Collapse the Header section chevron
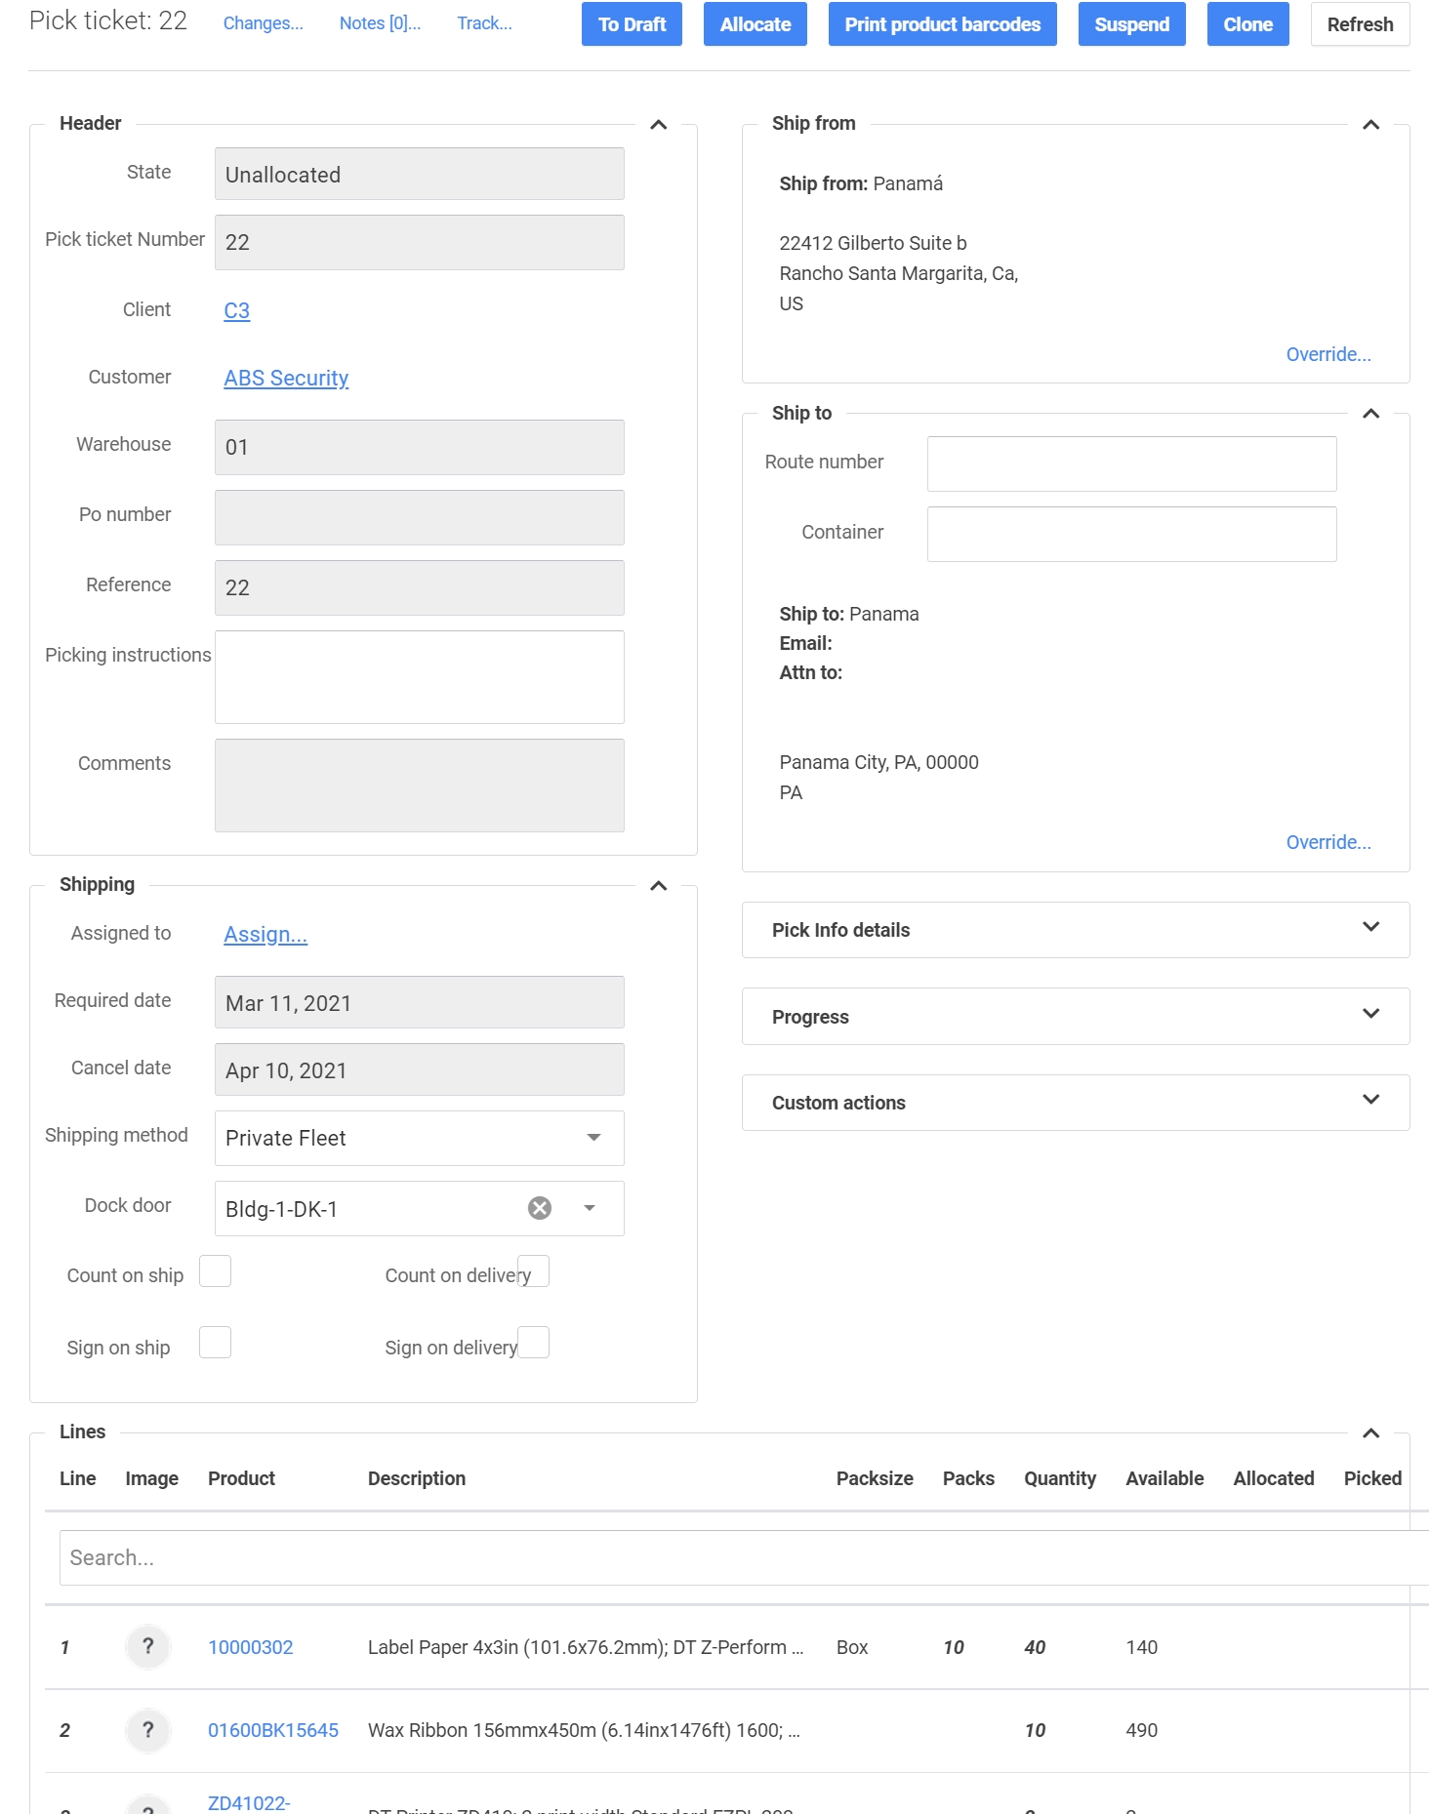Screen dimensions: 1429x1814 tap(658, 125)
